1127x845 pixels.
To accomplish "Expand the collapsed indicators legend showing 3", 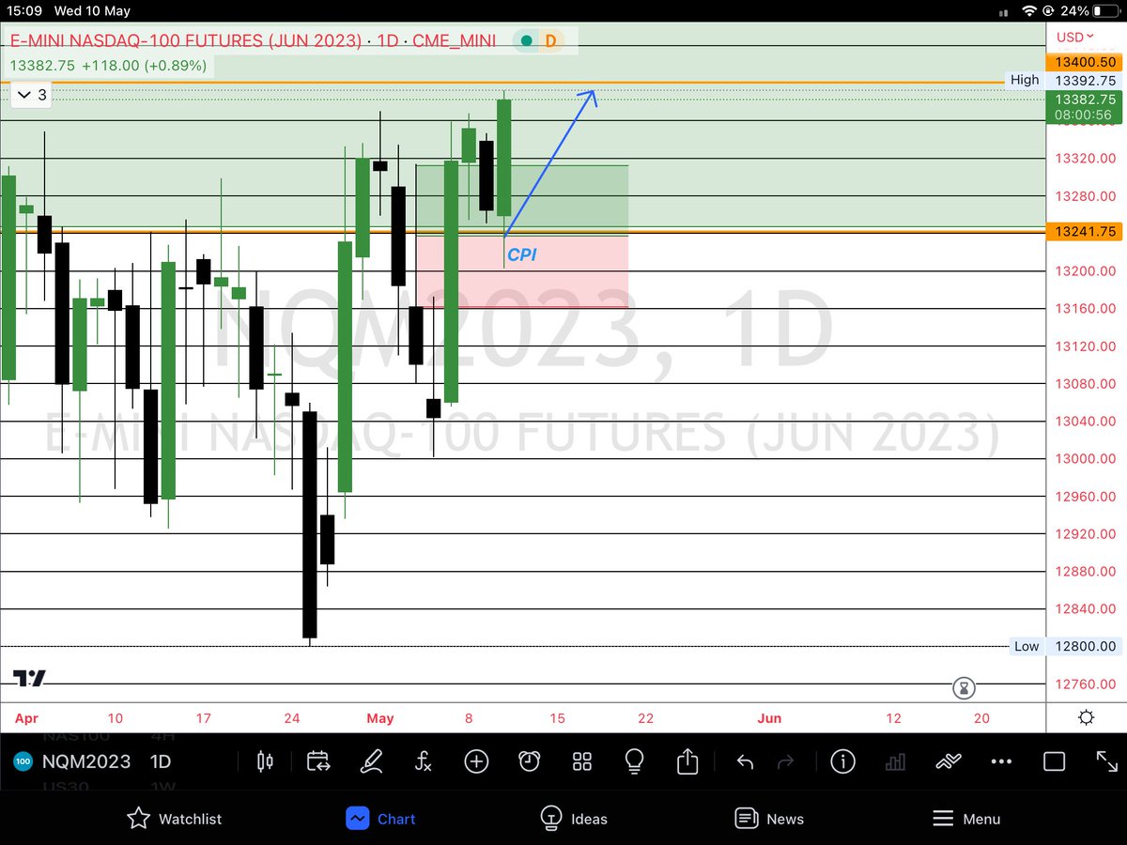I will 31,95.
